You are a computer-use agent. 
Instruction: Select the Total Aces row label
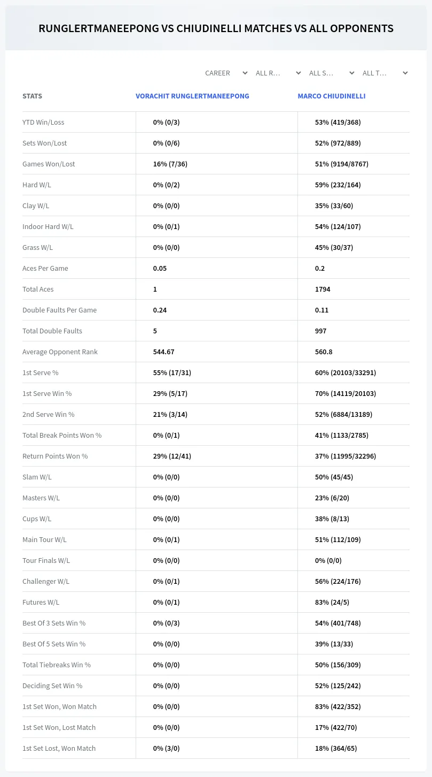[38, 289]
